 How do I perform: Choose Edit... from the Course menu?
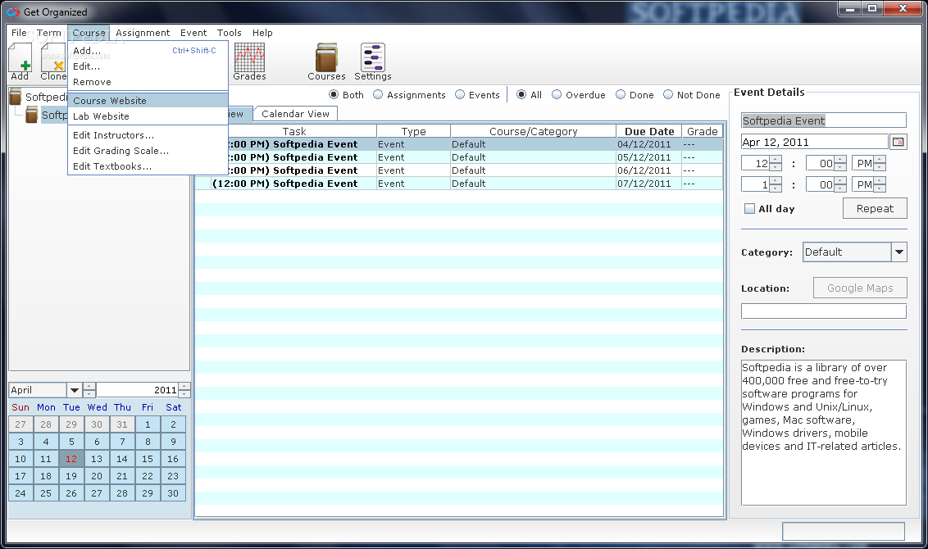[148, 66]
